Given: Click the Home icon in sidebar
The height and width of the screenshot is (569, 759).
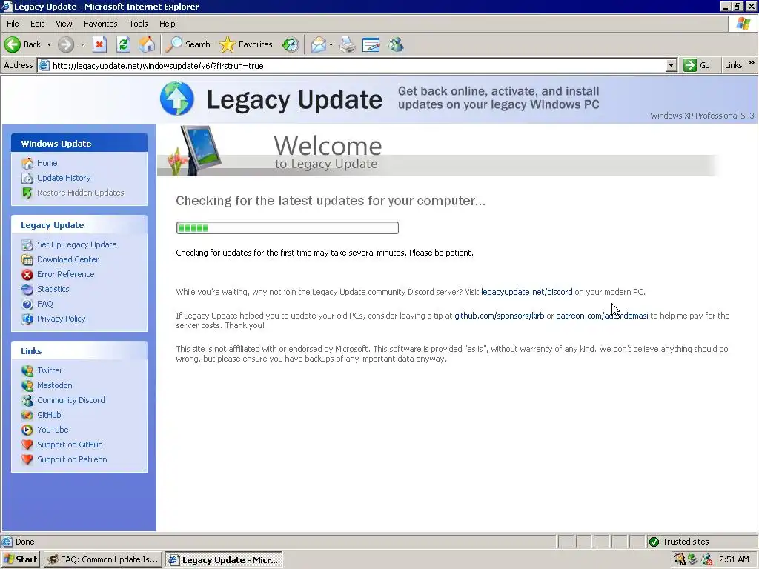Looking at the screenshot, I should click(27, 163).
